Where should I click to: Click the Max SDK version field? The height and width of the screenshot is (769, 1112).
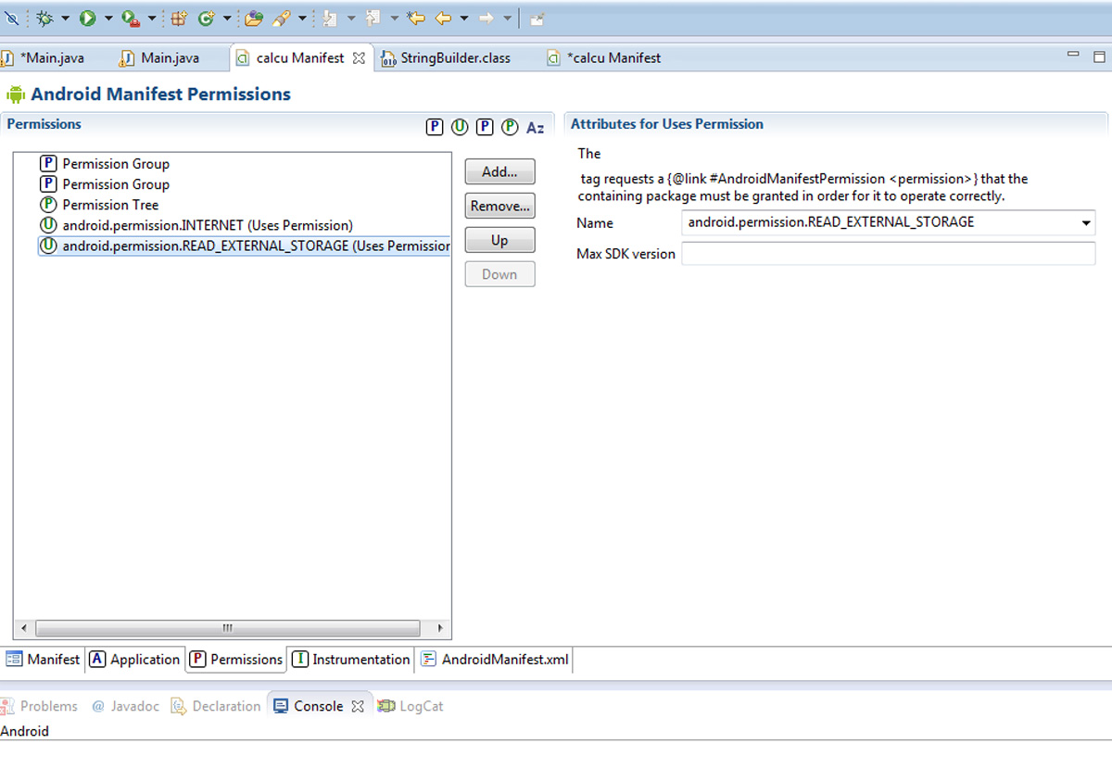pos(888,254)
